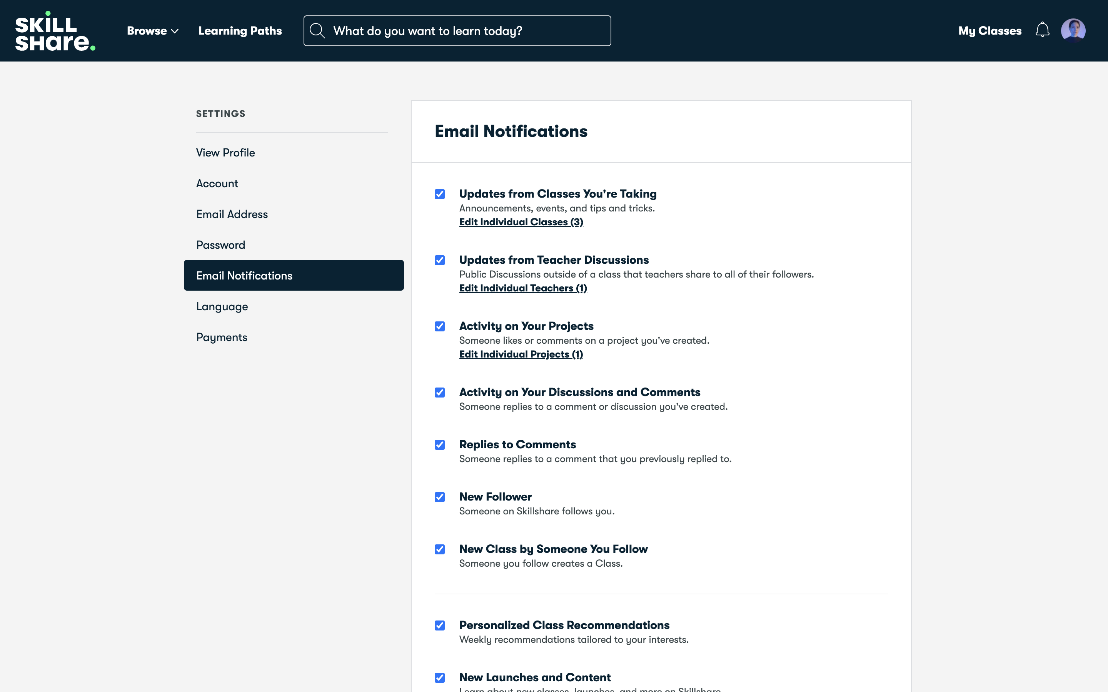The height and width of the screenshot is (692, 1108).
Task: Open Email Address settings
Action: 232,214
